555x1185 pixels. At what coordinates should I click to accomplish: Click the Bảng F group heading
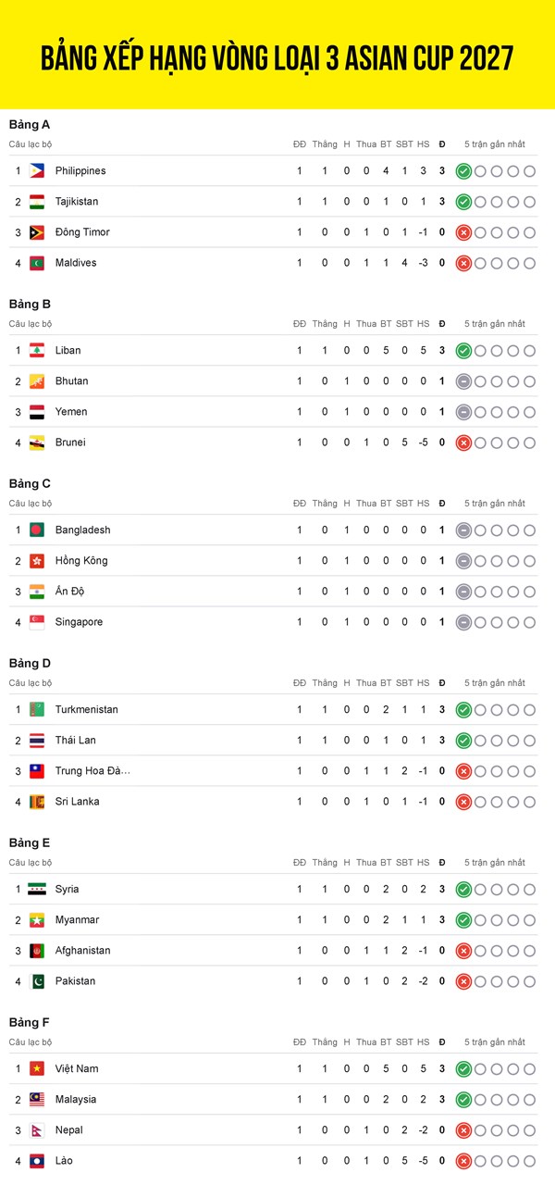(30, 1022)
